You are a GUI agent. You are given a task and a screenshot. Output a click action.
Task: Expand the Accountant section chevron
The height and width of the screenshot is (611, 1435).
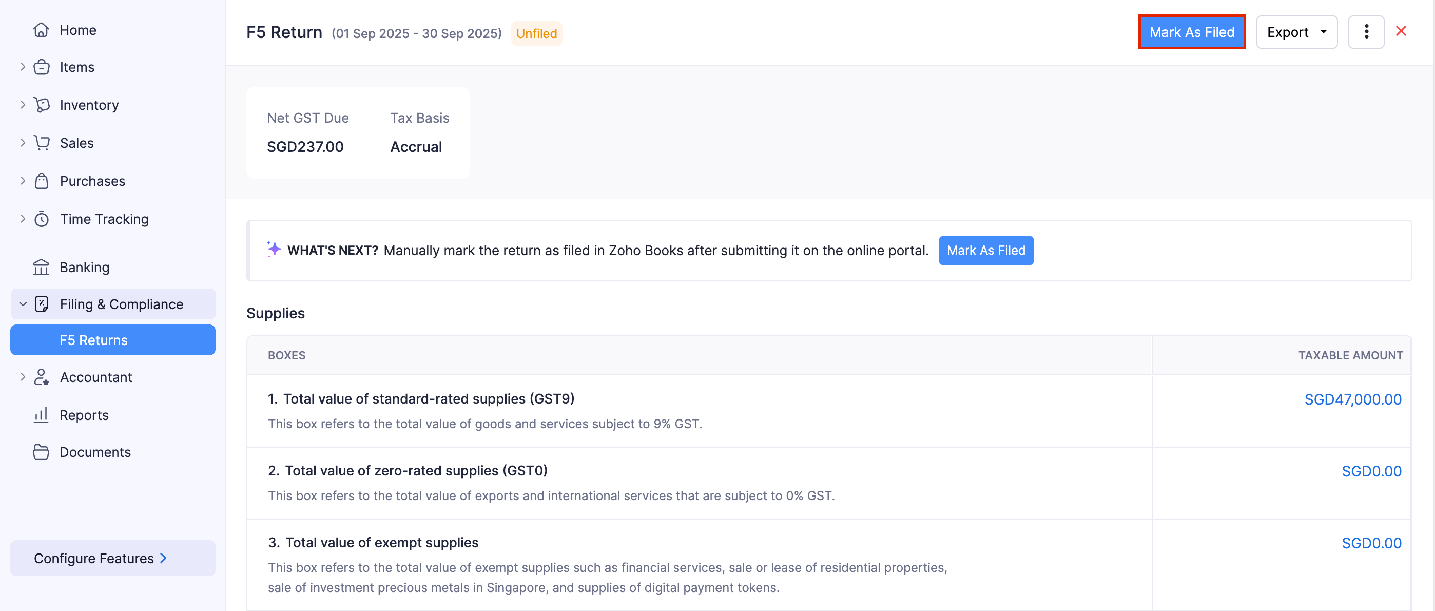coord(23,377)
